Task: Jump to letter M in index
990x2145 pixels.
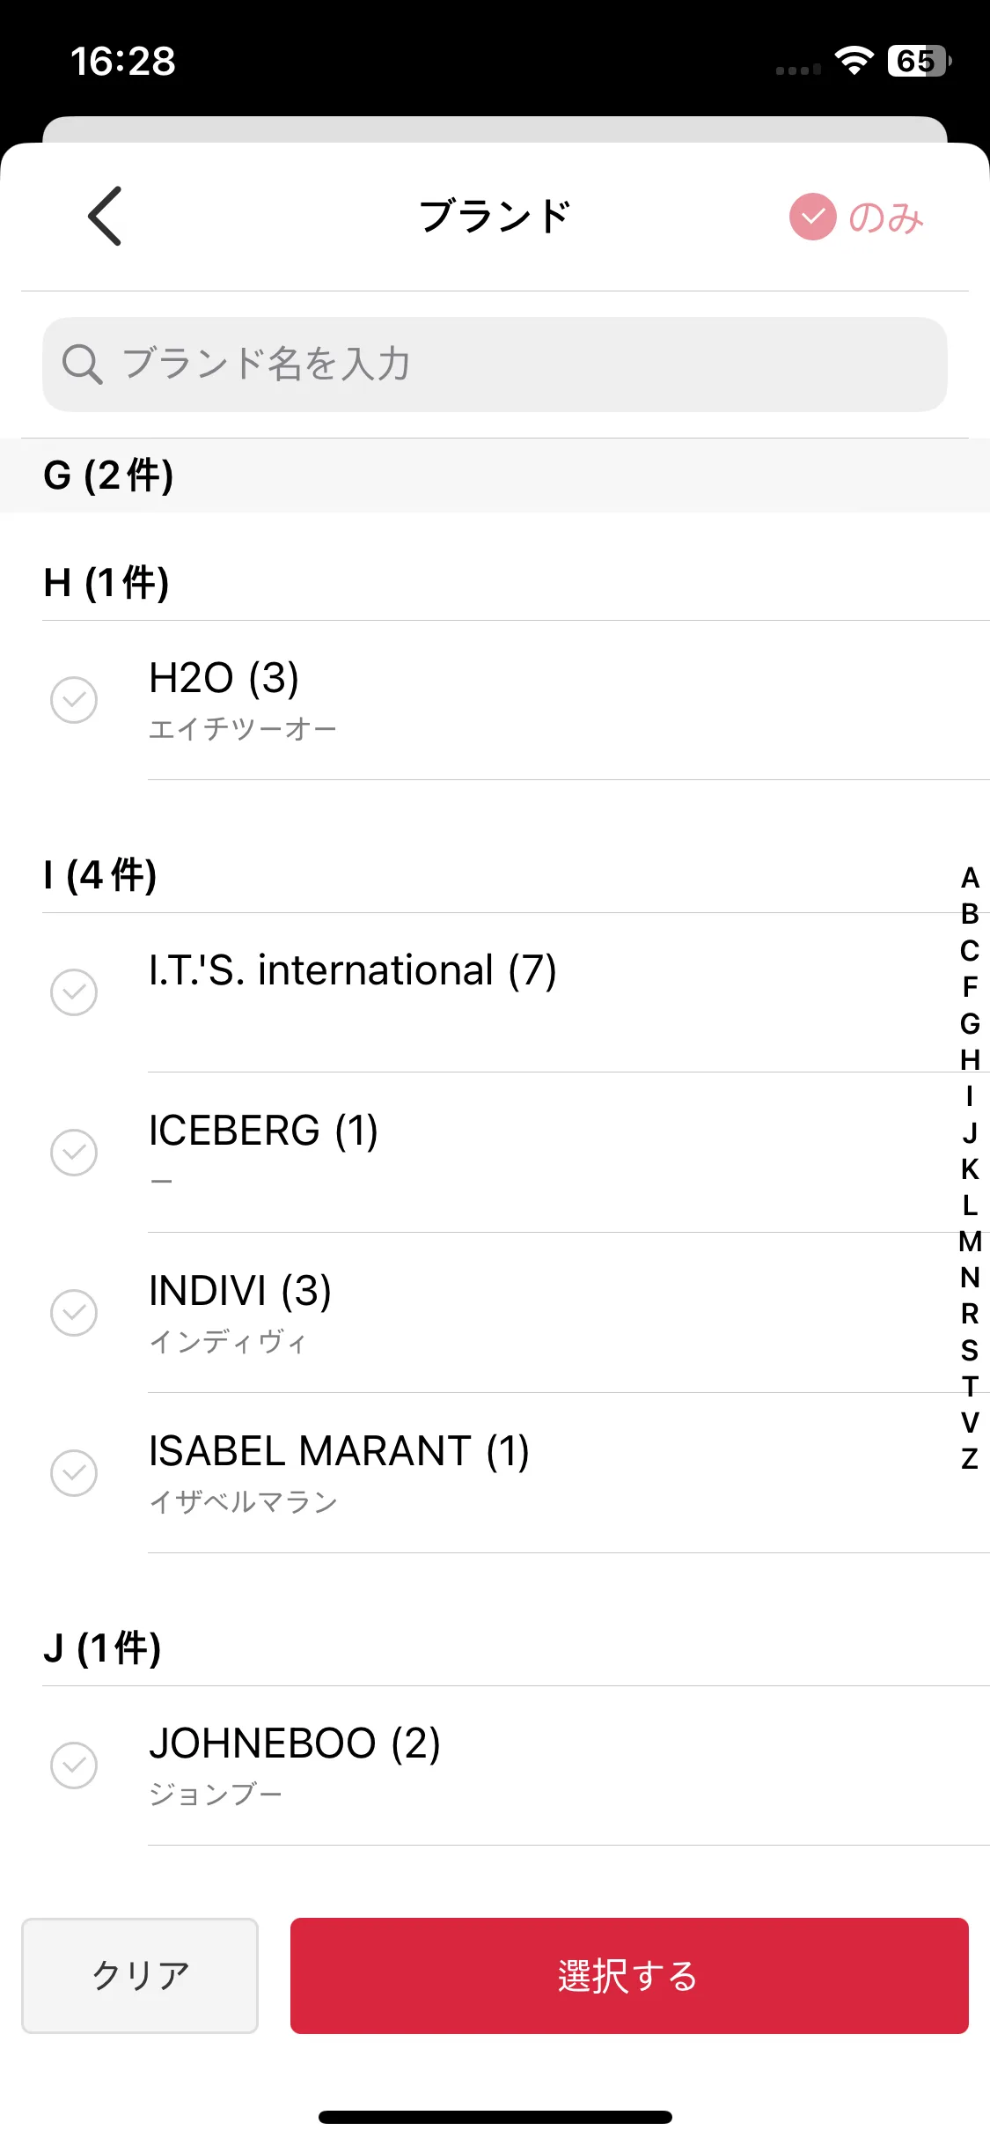Action: (x=970, y=1242)
